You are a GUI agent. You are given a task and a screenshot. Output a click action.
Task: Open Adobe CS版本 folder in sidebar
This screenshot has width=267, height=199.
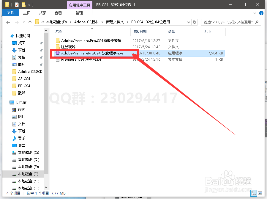tap(30, 72)
